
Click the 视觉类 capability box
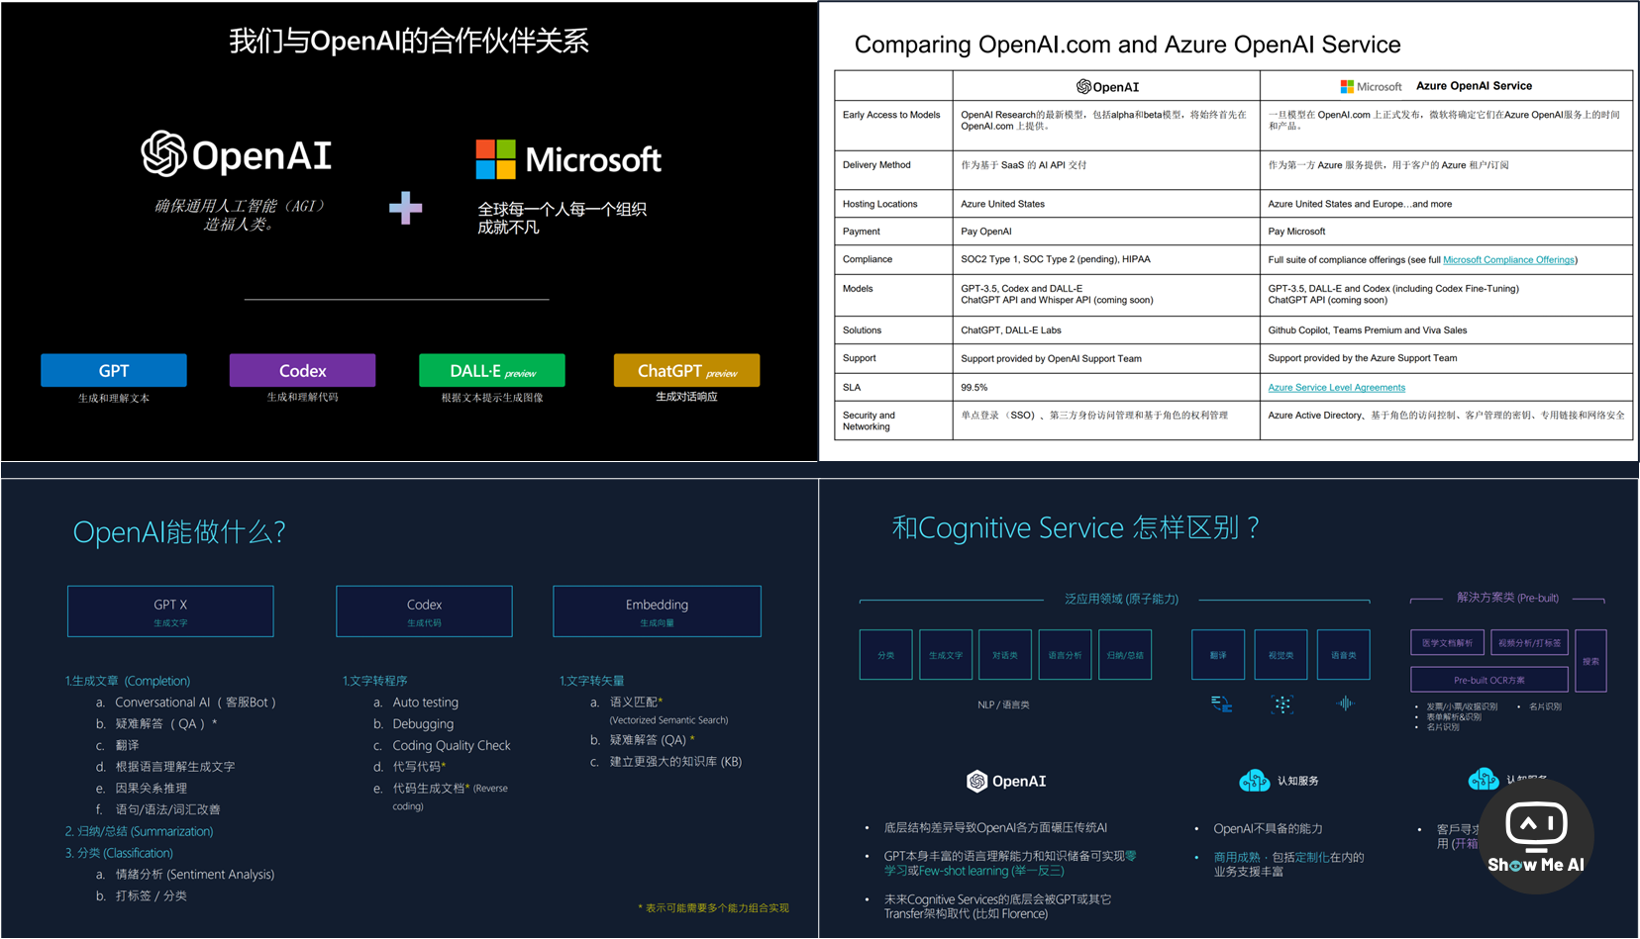pos(1281,655)
